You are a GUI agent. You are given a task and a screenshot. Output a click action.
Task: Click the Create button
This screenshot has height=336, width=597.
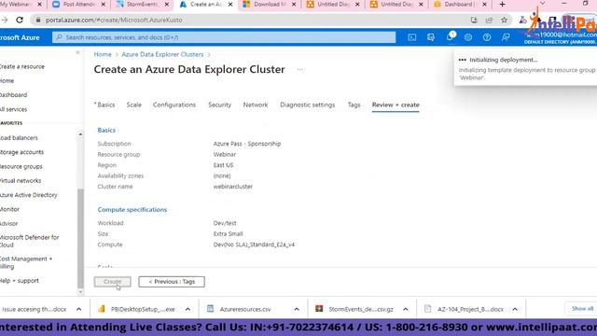112,282
